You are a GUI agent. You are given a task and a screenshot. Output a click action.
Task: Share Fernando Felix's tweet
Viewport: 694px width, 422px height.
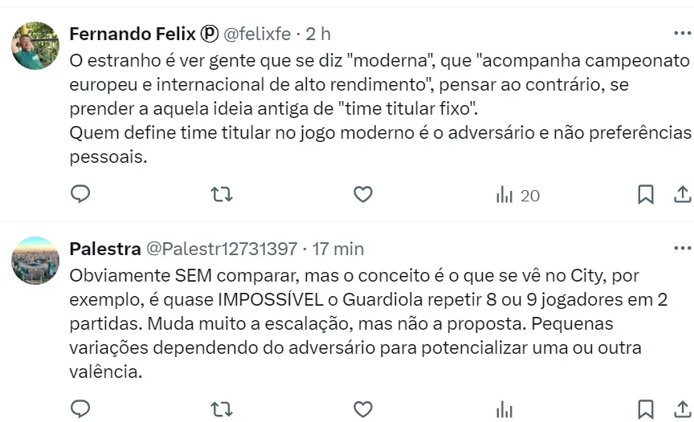click(x=681, y=194)
